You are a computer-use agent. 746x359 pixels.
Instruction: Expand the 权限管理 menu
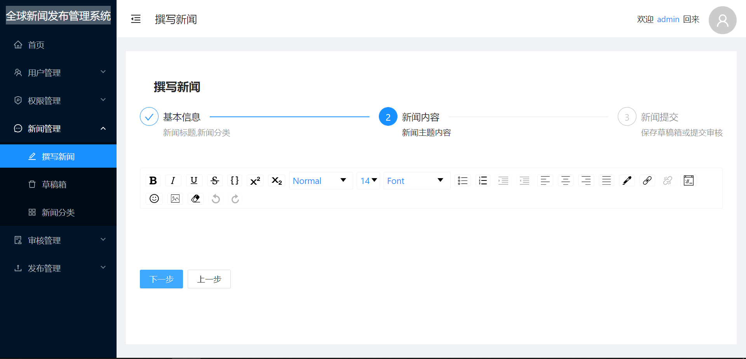pyautogui.click(x=58, y=101)
